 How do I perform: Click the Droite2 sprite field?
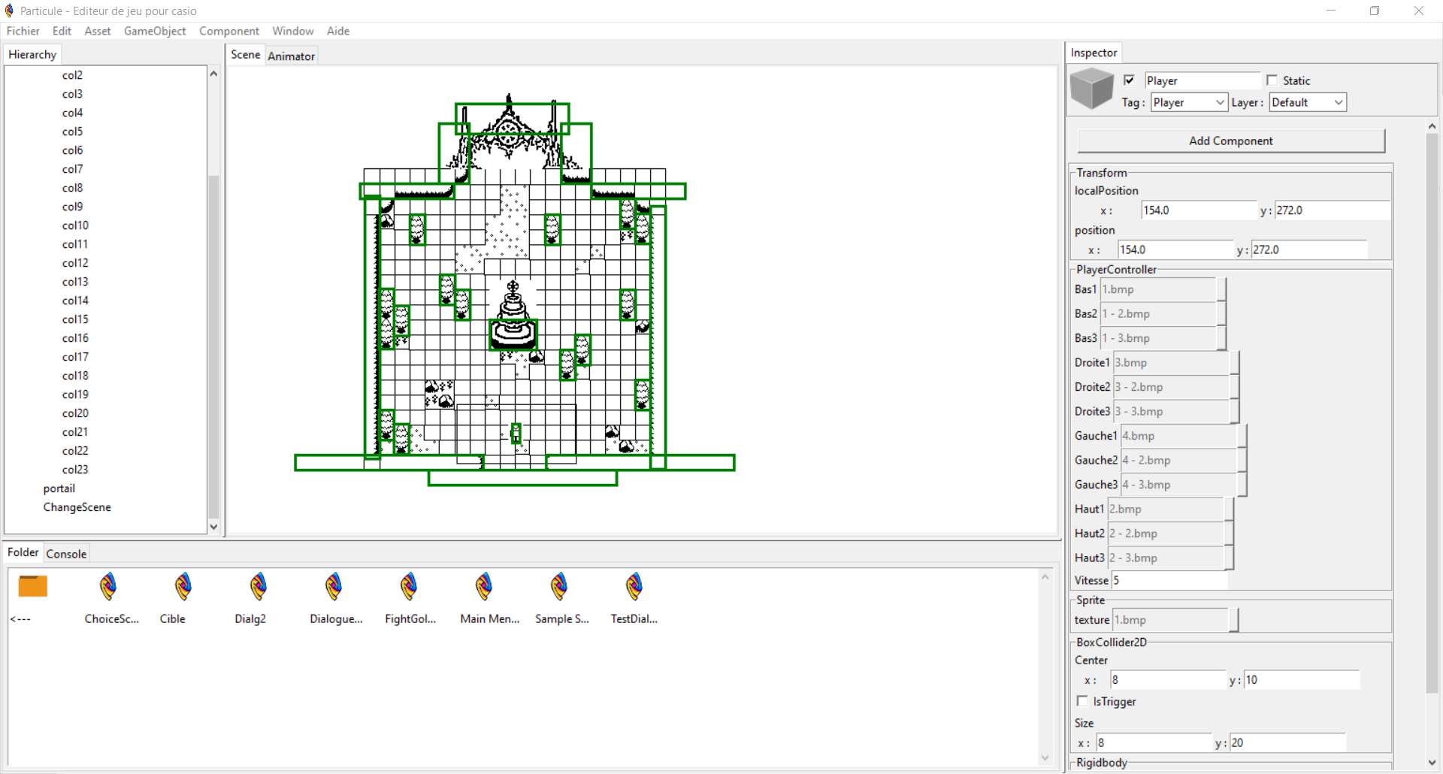[1171, 387]
